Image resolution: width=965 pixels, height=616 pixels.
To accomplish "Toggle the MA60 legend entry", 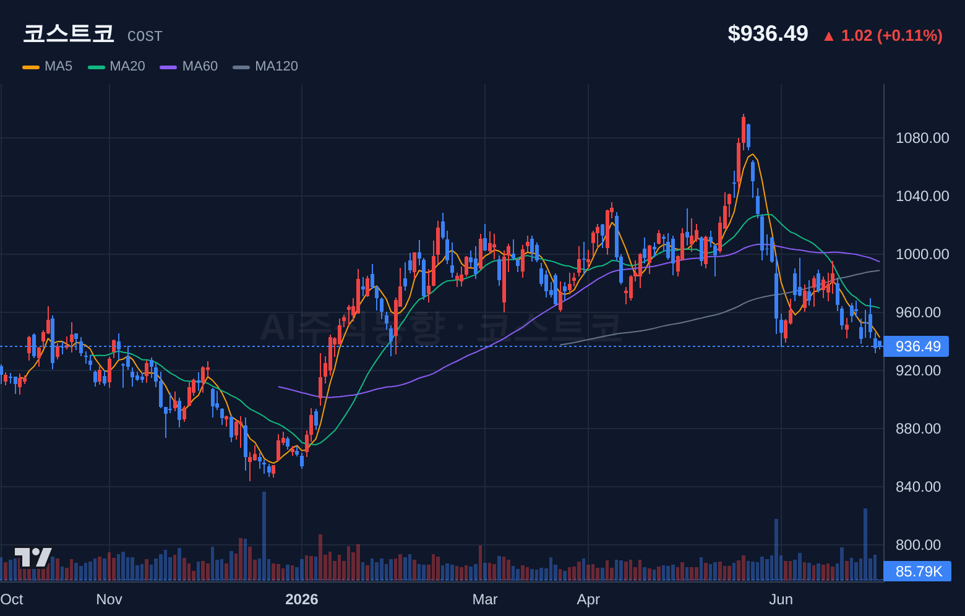I will (x=189, y=66).
